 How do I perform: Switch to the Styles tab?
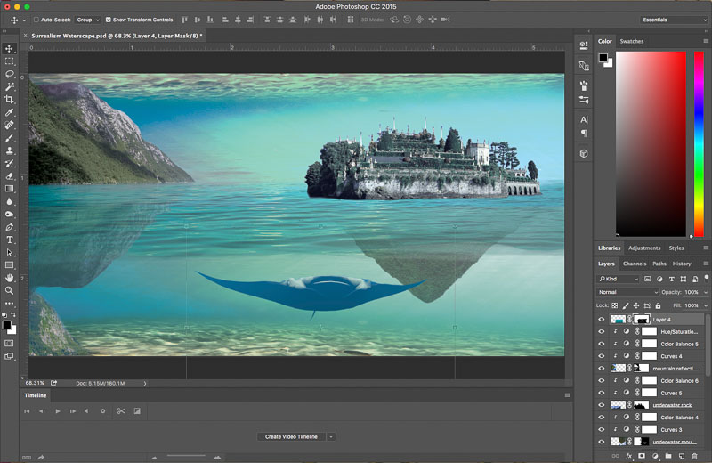point(676,248)
